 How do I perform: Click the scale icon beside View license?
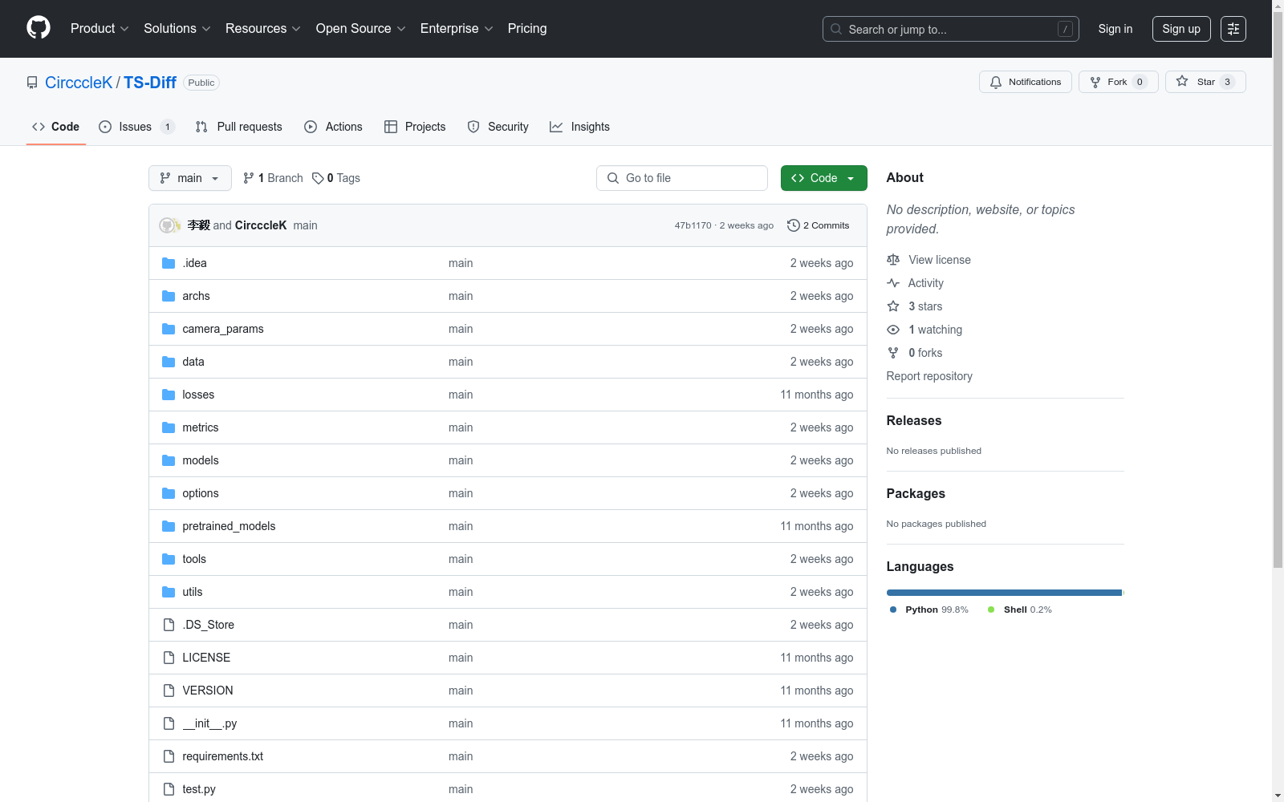point(893,260)
